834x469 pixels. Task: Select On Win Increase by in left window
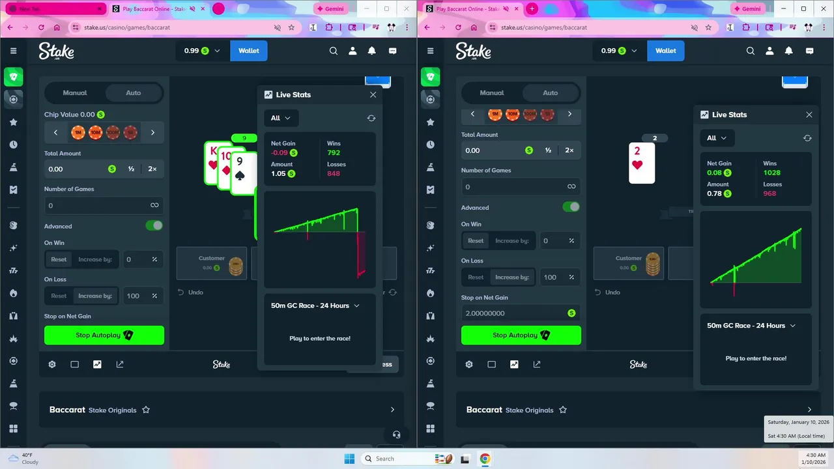[95, 259]
